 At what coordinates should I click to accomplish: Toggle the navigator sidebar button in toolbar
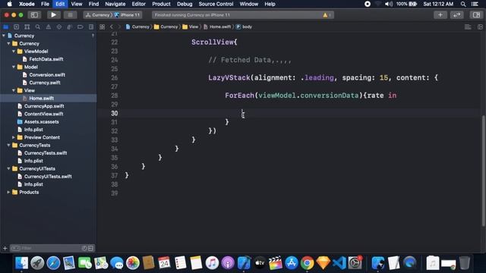point(34,15)
